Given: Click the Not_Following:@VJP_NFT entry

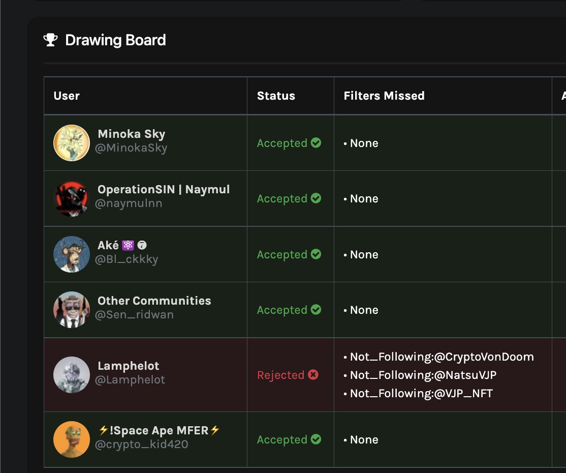Looking at the screenshot, I should point(418,394).
